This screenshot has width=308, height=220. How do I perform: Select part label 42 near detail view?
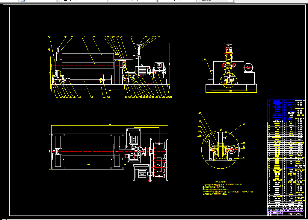click(x=200, y=113)
